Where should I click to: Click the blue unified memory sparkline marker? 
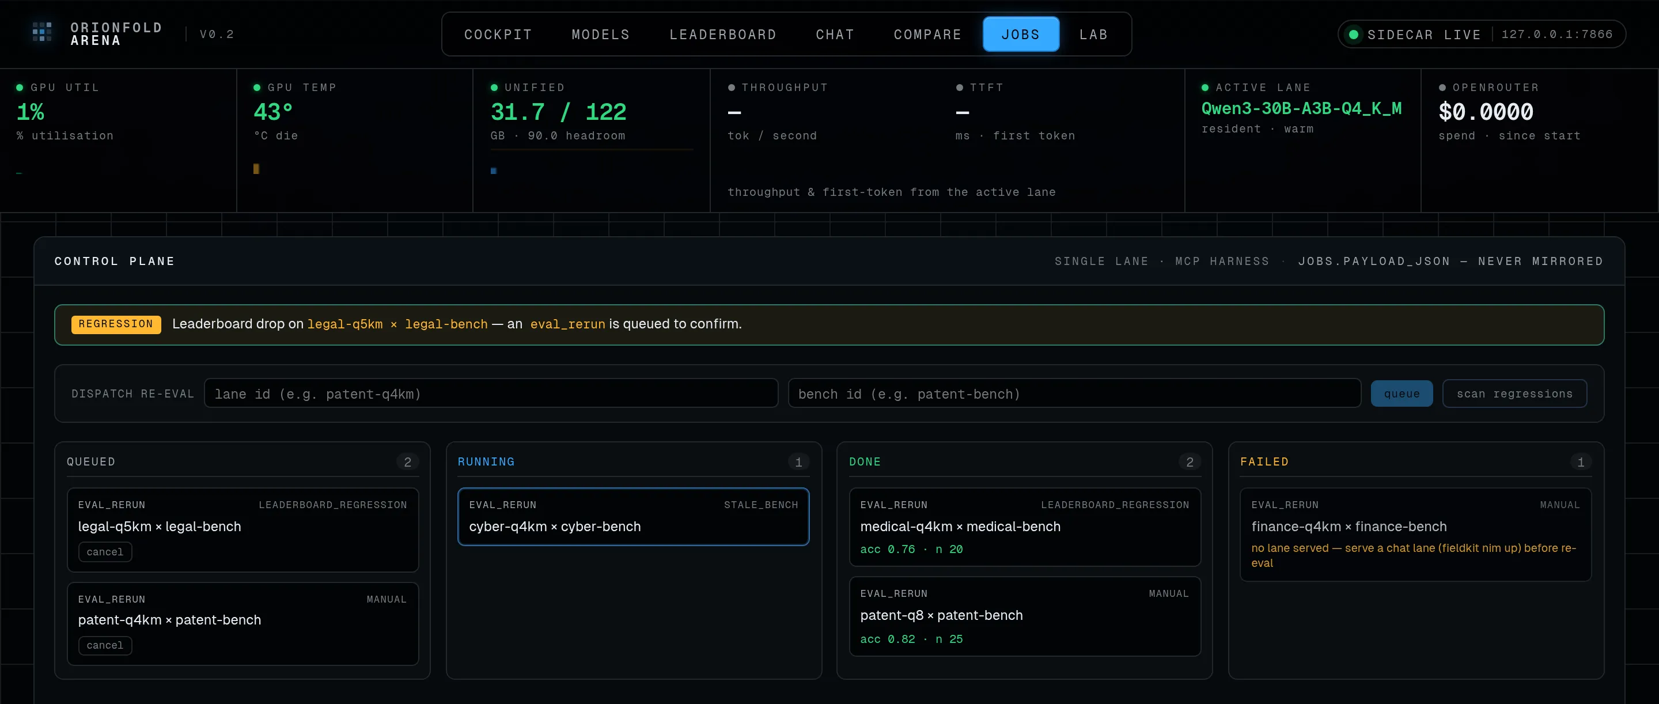493,171
